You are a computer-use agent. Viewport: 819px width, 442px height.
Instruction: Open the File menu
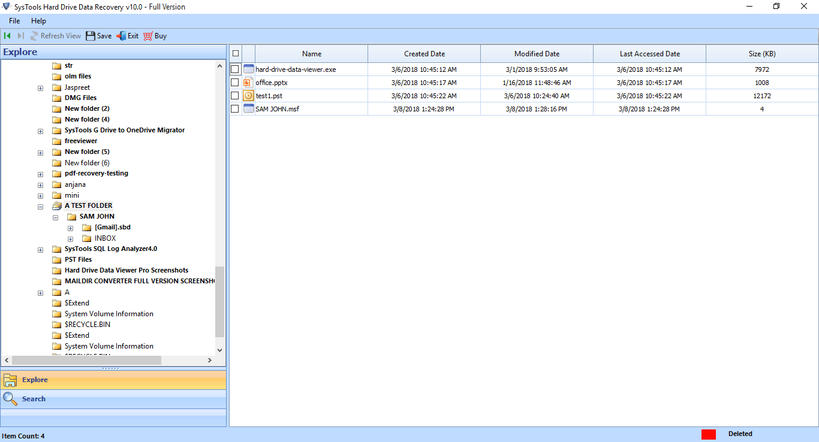14,21
